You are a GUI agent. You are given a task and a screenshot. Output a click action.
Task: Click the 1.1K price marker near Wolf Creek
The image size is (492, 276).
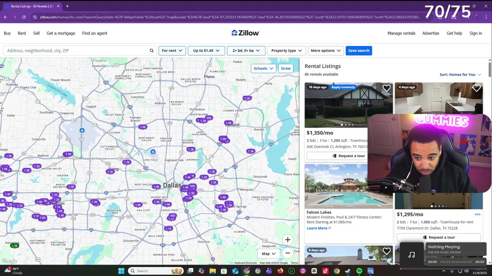[x=168, y=228]
